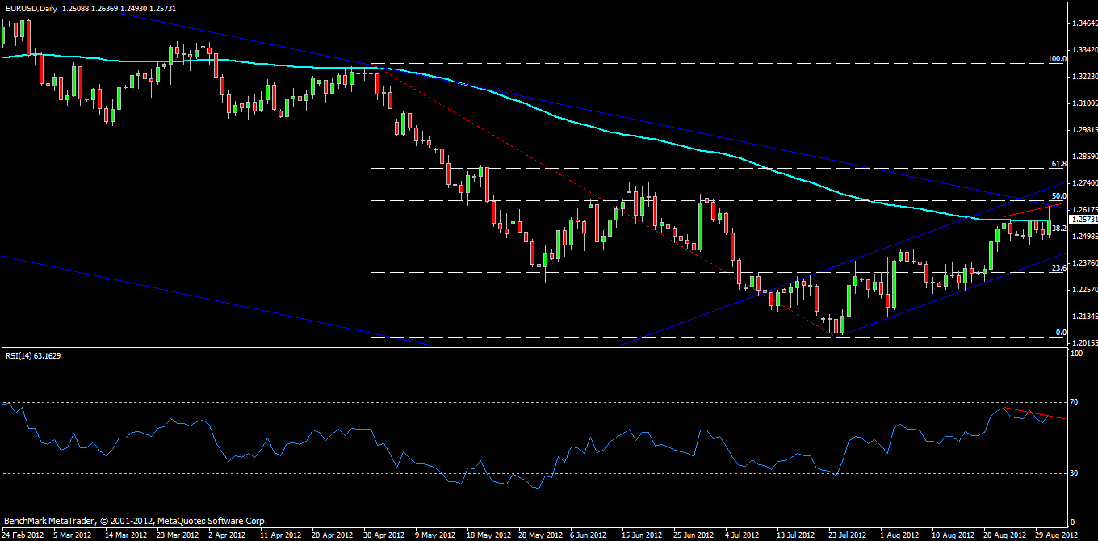1098x541 pixels.
Task: Click the 23 Jul 2012 date label
Action: [846, 535]
